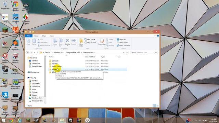Click the Paste clipboard icon
219x123 pixels.
(34, 42)
